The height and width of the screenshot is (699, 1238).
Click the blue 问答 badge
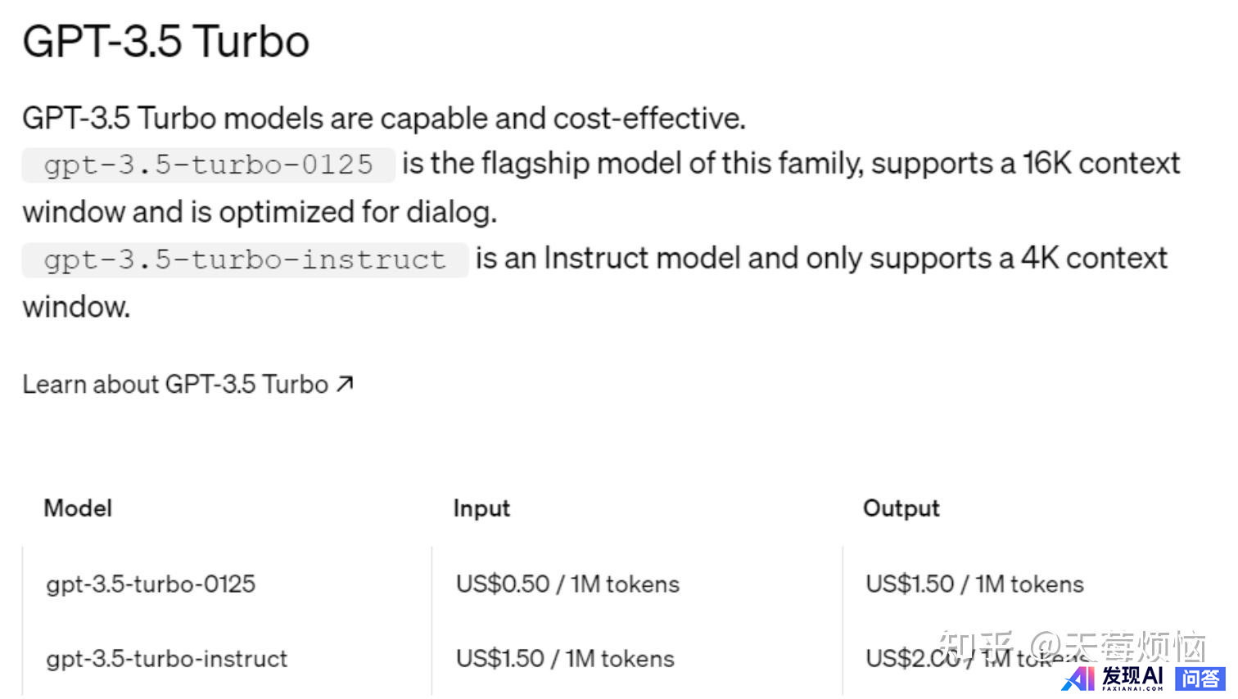[1200, 679]
